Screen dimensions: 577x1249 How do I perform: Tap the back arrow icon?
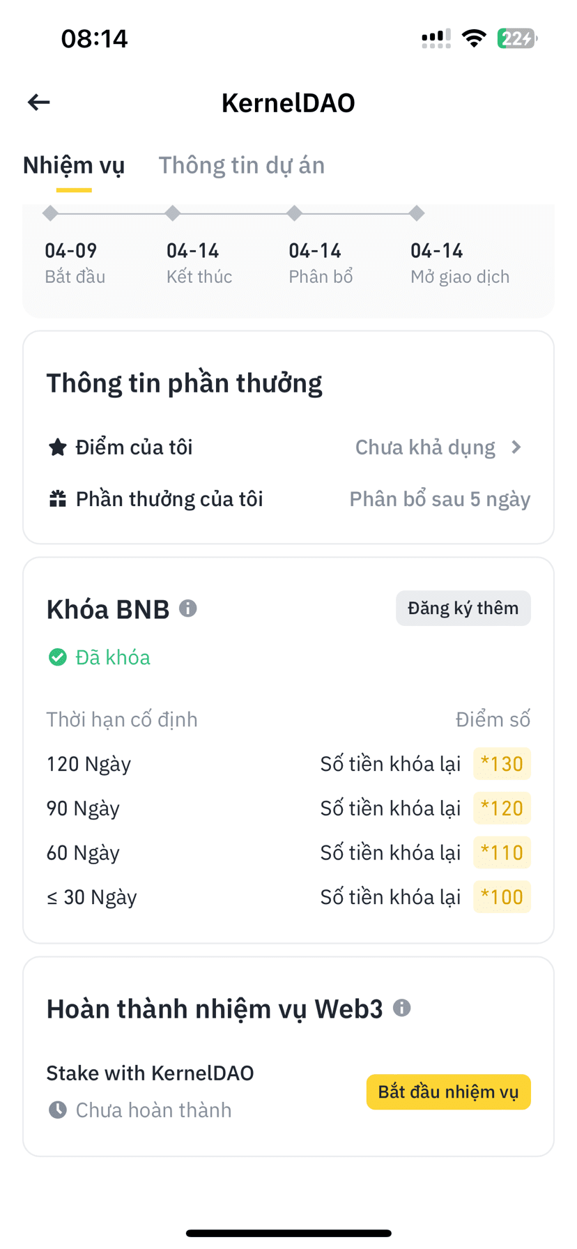coord(39,102)
